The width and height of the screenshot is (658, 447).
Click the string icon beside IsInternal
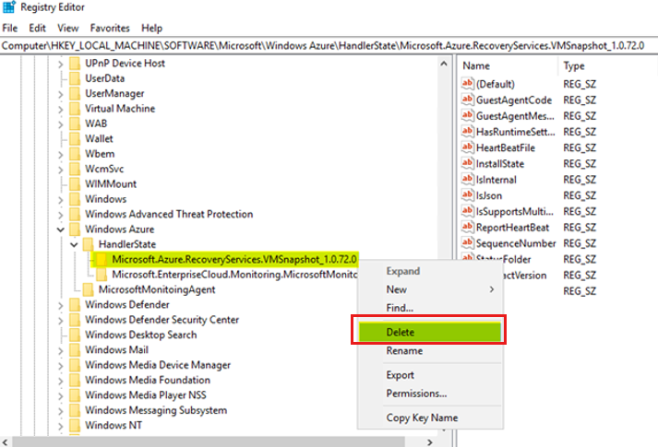click(x=468, y=179)
